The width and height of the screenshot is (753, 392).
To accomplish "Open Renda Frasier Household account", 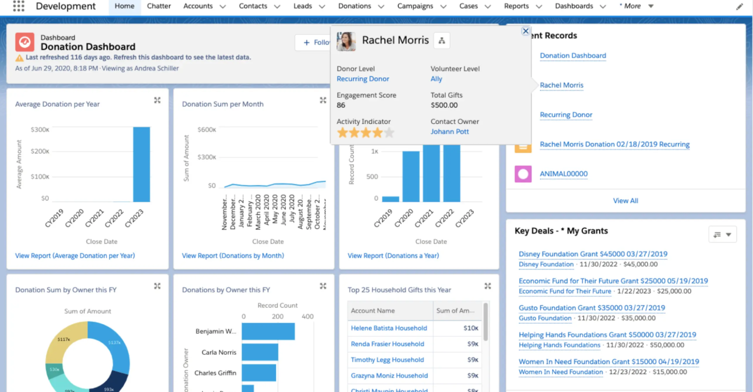I will click(387, 344).
